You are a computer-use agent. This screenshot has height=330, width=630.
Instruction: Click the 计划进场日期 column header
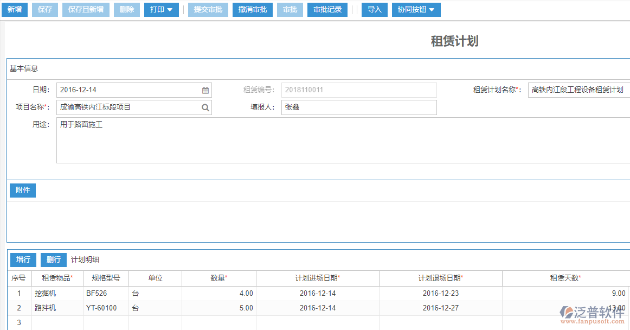tap(317, 278)
